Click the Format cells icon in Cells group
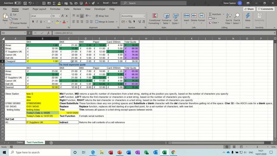The image size is (277, 156). 201,16
